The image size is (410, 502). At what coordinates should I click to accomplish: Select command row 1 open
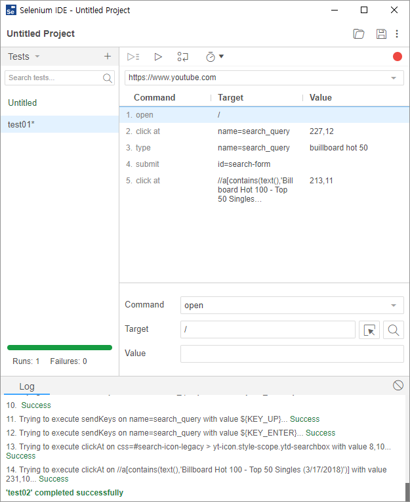(x=264, y=114)
